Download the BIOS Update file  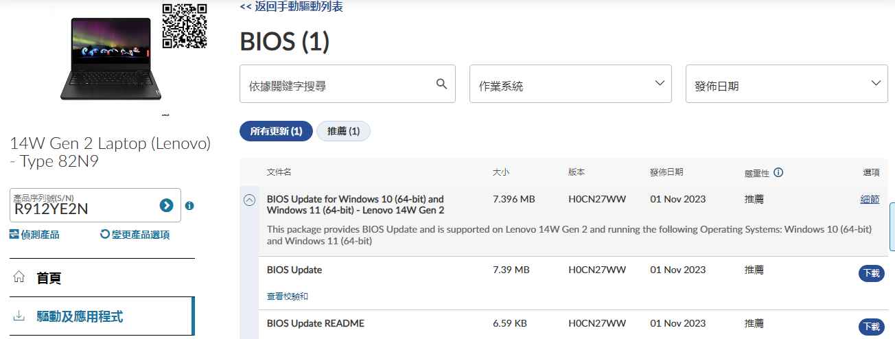coord(870,273)
